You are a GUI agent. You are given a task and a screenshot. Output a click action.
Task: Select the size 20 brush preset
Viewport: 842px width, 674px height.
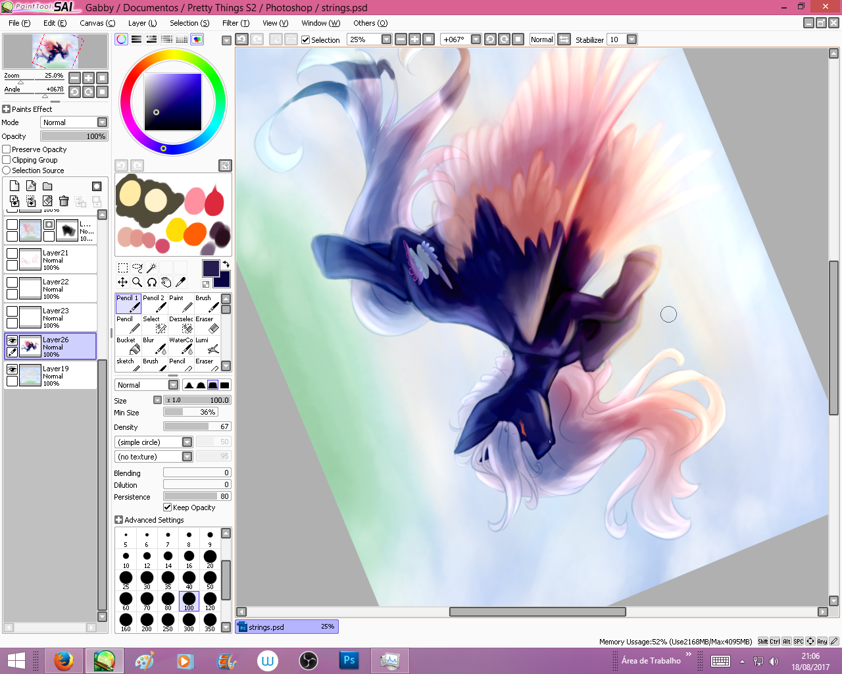[210, 558]
